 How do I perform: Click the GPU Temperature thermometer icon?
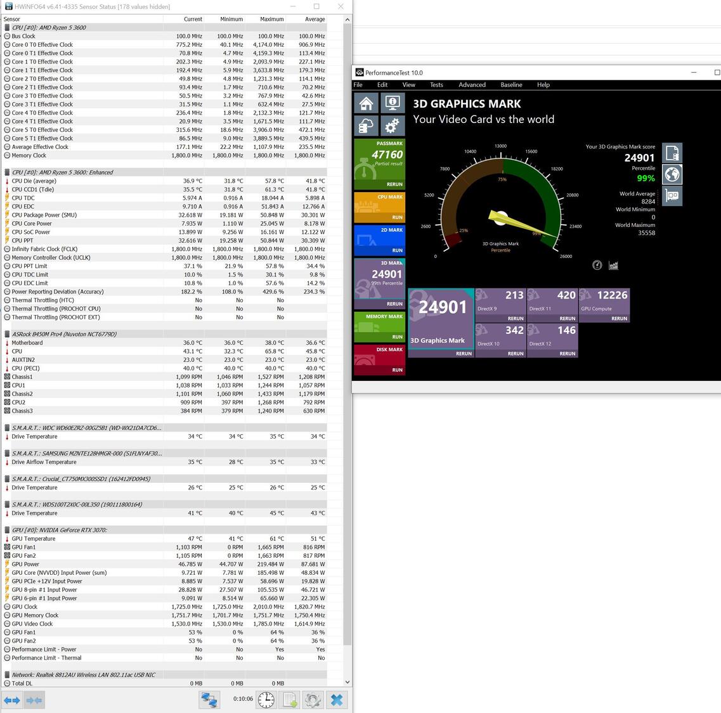click(7, 539)
